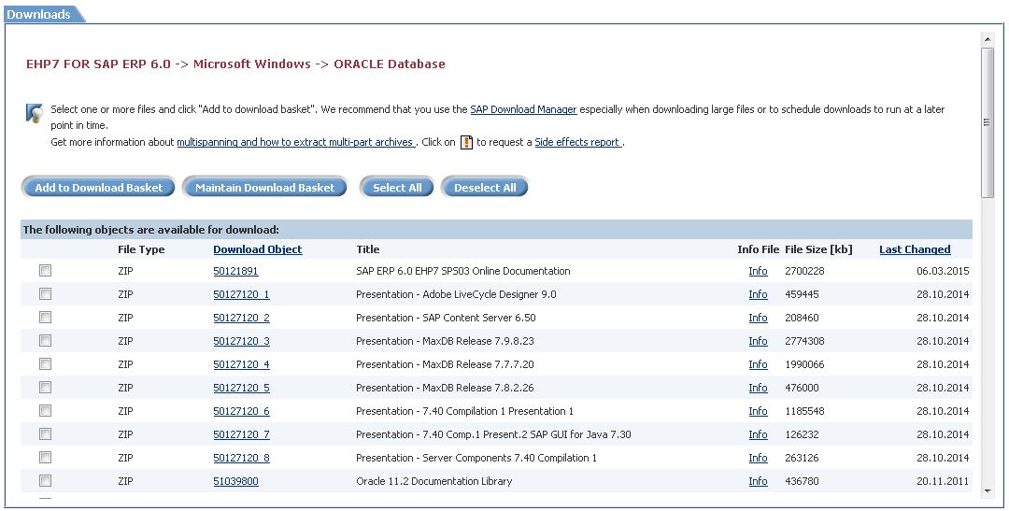Click the EHP7 FOR SAP ERP 6.0 heading
The height and width of the screenshot is (511, 1009).
coord(235,64)
